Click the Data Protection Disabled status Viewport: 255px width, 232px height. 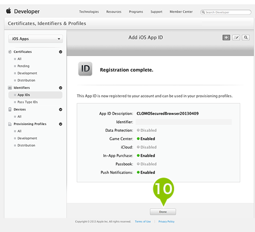click(147, 130)
